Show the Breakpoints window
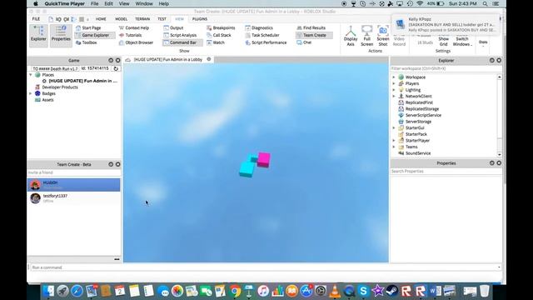 pos(221,27)
